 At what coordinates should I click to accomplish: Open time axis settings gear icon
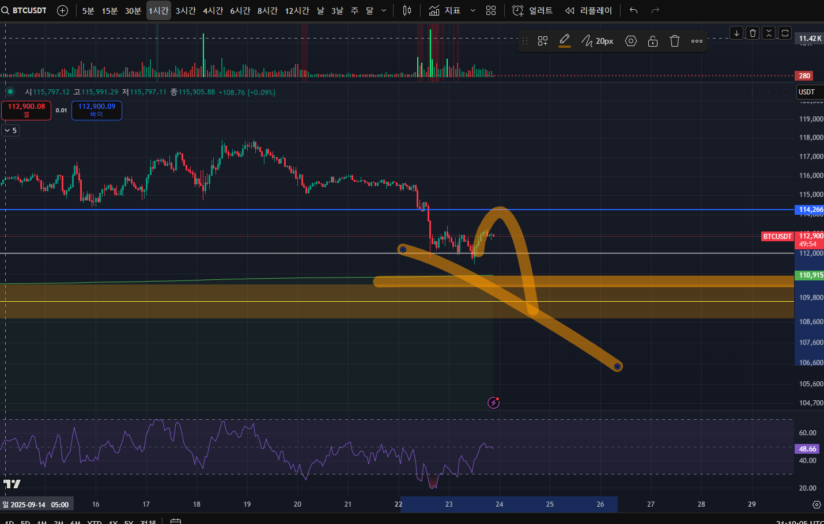[x=817, y=504]
